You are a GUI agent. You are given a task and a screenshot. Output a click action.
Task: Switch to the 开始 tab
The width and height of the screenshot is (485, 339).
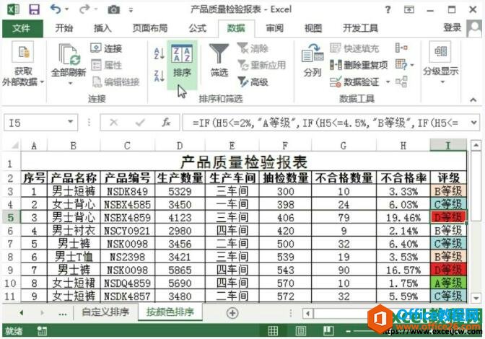(x=64, y=28)
